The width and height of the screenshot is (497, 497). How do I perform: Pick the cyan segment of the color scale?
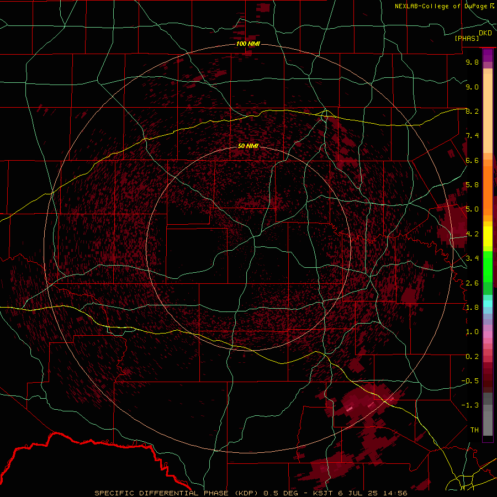(488, 304)
